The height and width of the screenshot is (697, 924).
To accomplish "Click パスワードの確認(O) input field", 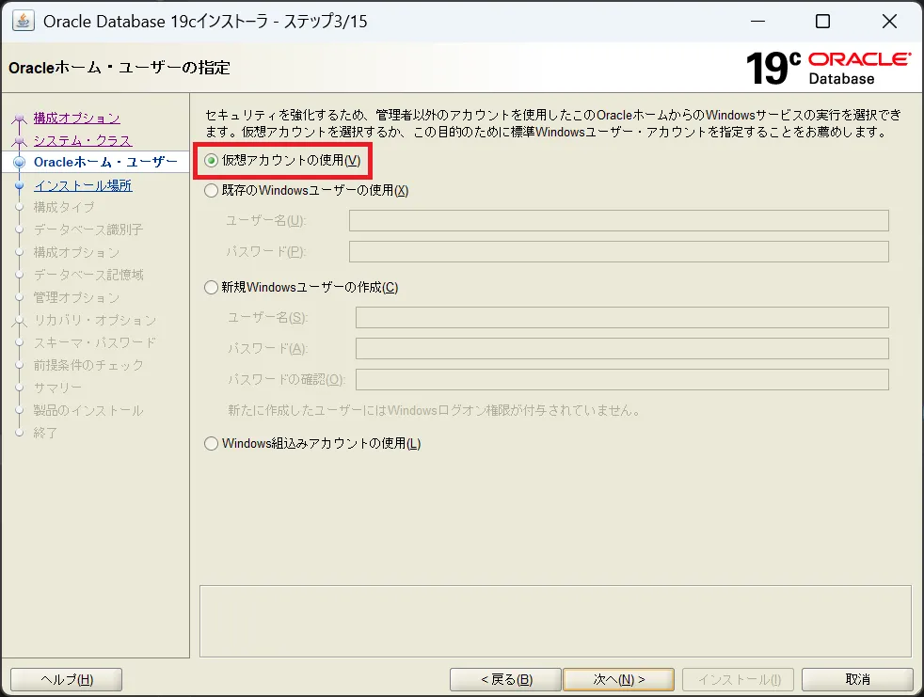I will [622, 379].
